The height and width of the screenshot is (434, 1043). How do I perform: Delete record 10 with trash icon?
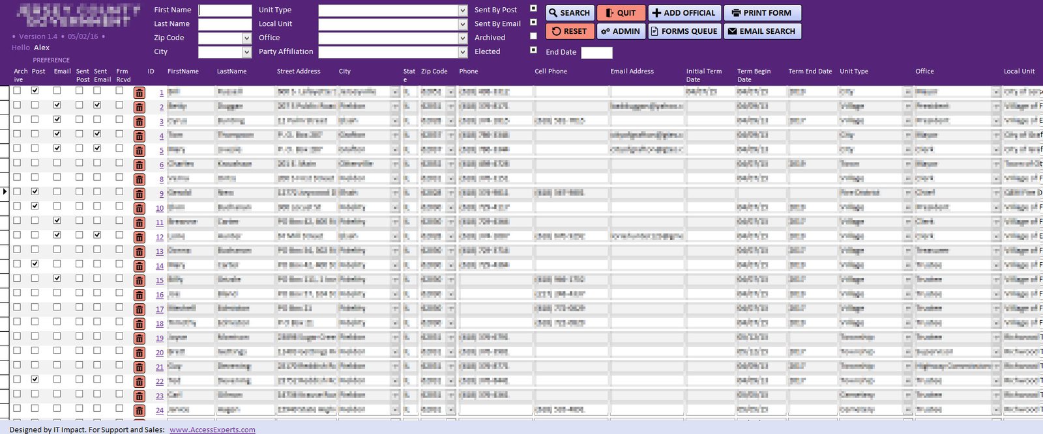(140, 208)
